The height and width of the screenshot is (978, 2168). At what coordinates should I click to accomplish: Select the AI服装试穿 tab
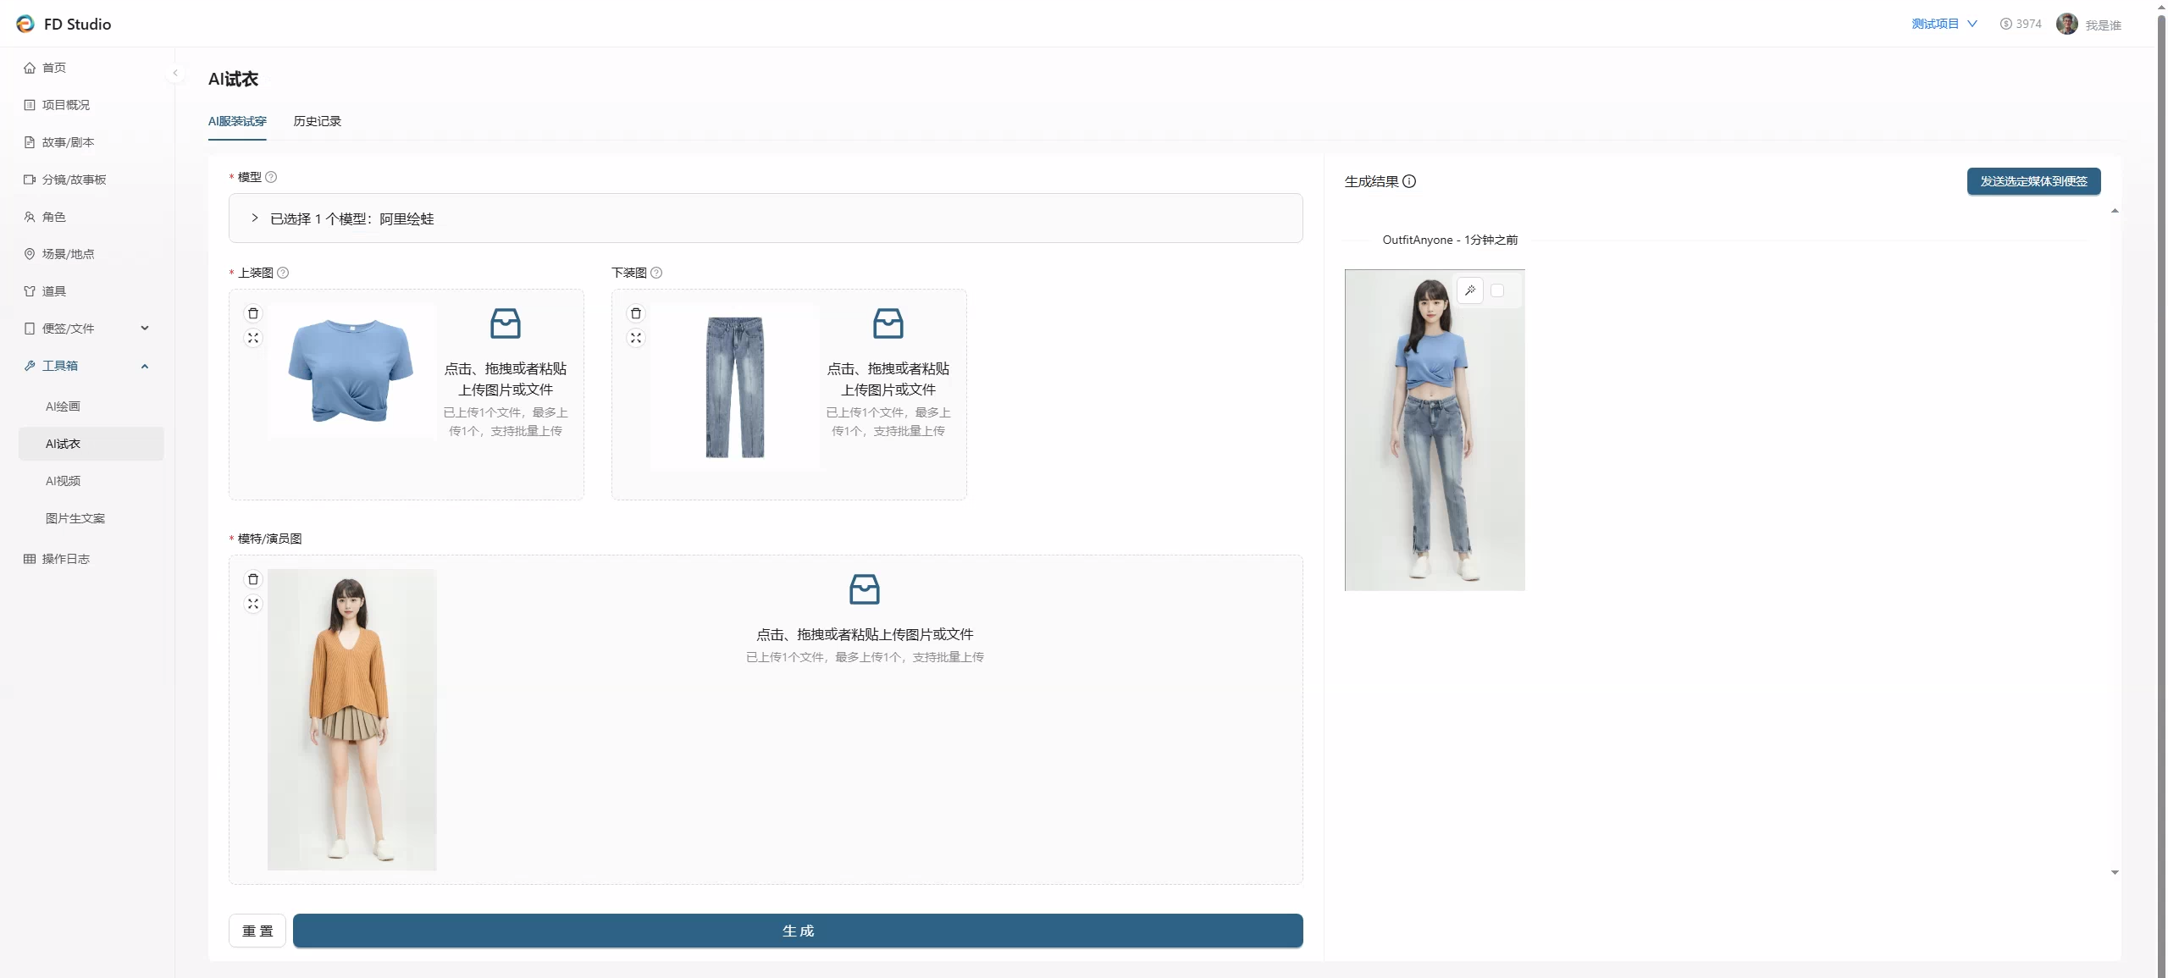tap(237, 121)
